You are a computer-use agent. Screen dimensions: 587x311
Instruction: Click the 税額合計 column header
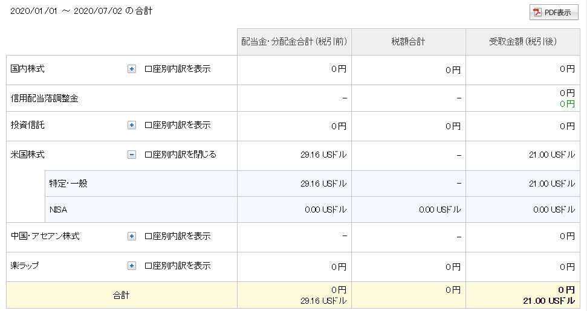click(409, 42)
